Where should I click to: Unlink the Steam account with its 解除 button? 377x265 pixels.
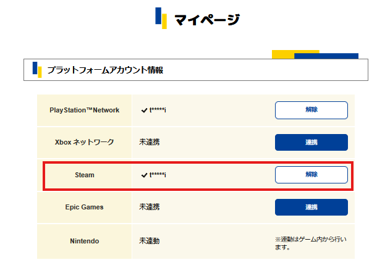(x=311, y=175)
